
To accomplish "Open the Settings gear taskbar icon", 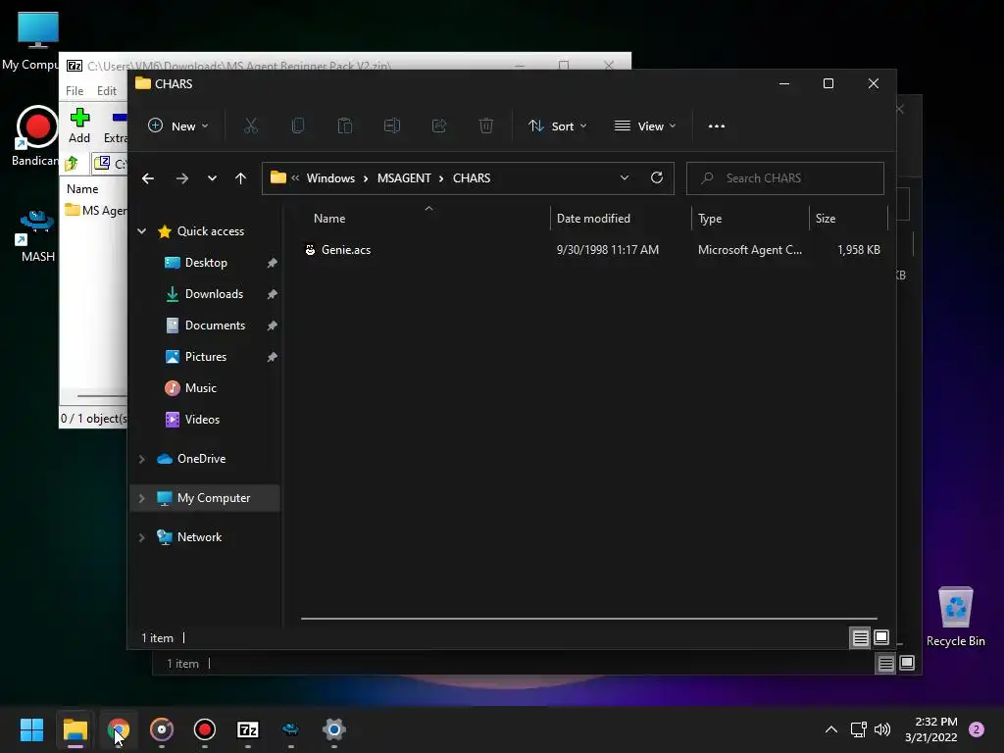I will click(x=334, y=729).
